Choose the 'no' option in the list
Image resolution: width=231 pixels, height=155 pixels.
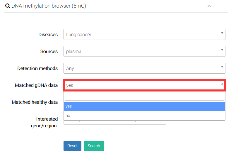pos(144,115)
